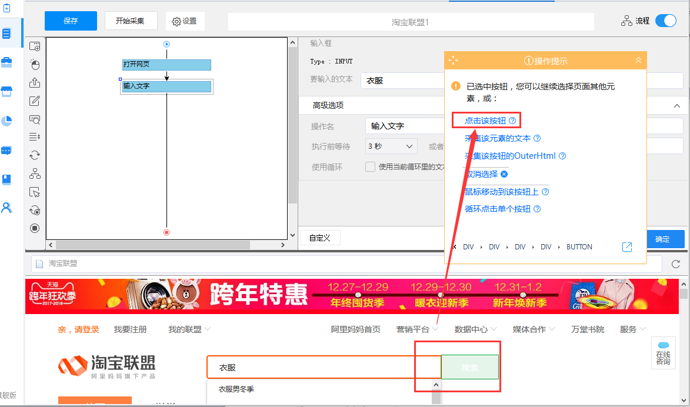Toggle the 流程 workflow switch
The image size is (690, 407).
(666, 21)
